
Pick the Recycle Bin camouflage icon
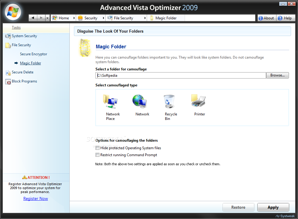click(169, 101)
